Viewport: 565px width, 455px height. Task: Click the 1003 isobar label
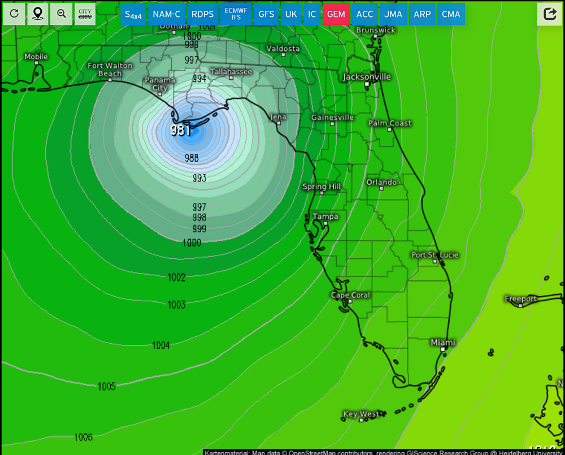click(x=176, y=305)
